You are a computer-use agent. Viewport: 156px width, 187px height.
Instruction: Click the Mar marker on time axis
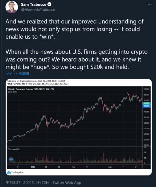coord(110,167)
